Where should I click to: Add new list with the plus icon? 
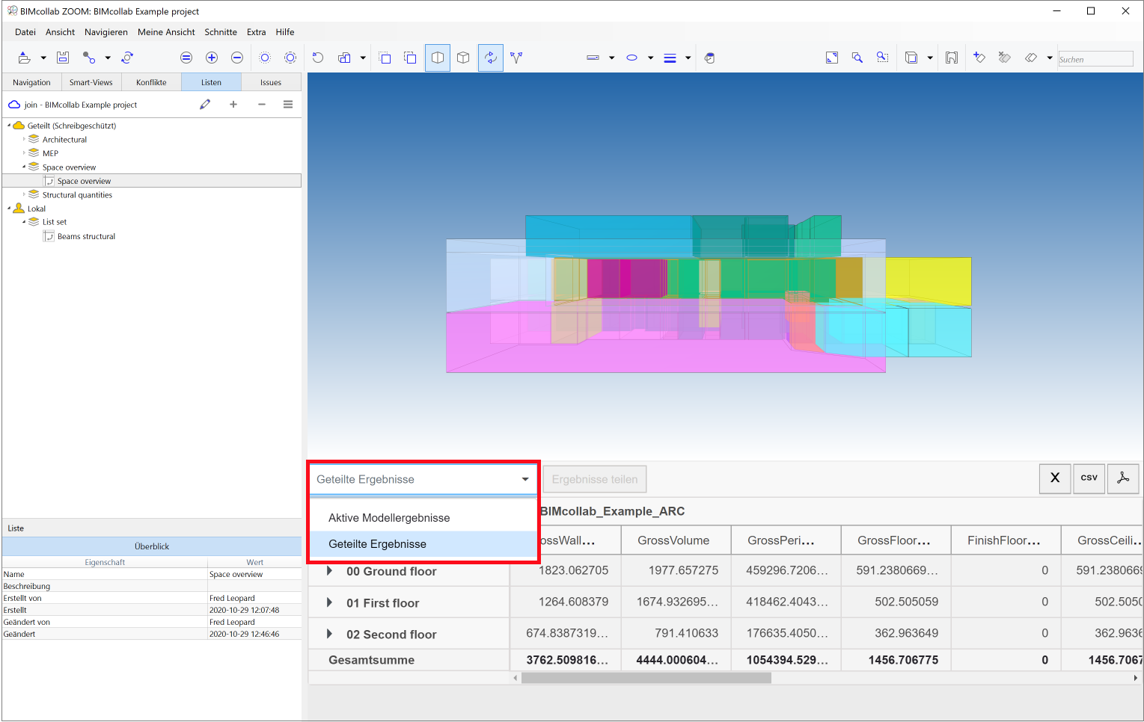click(233, 105)
